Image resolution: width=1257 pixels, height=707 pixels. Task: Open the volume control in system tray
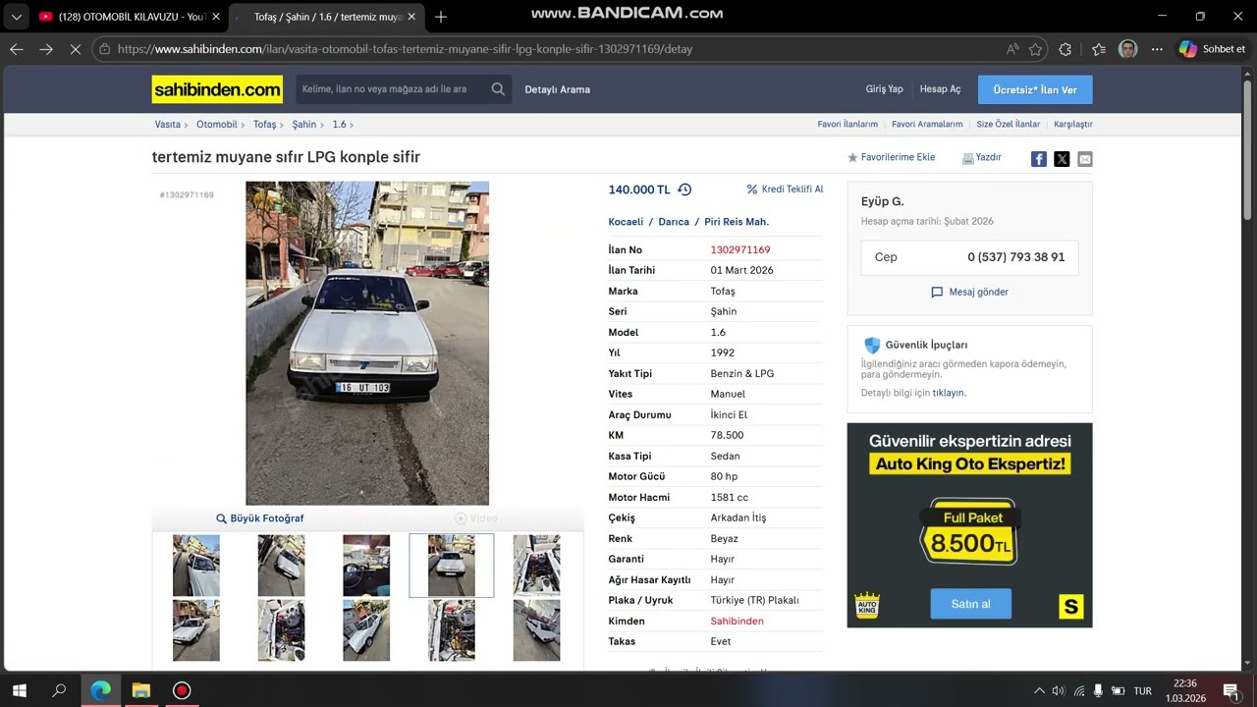pos(1058,691)
